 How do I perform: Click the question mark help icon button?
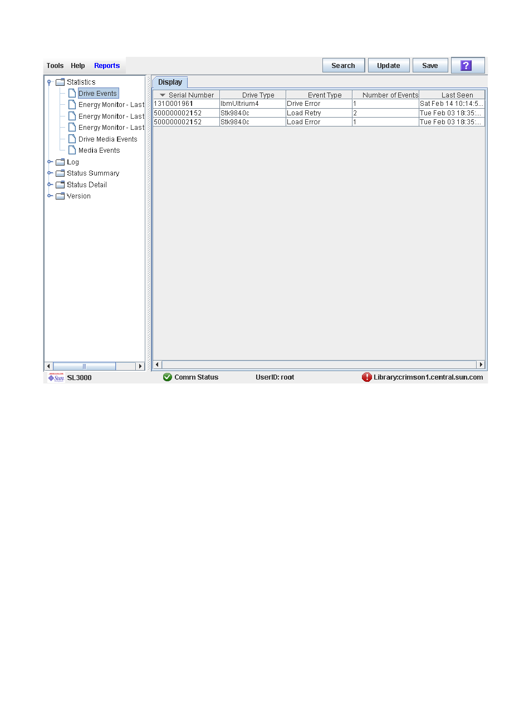tap(468, 66)
